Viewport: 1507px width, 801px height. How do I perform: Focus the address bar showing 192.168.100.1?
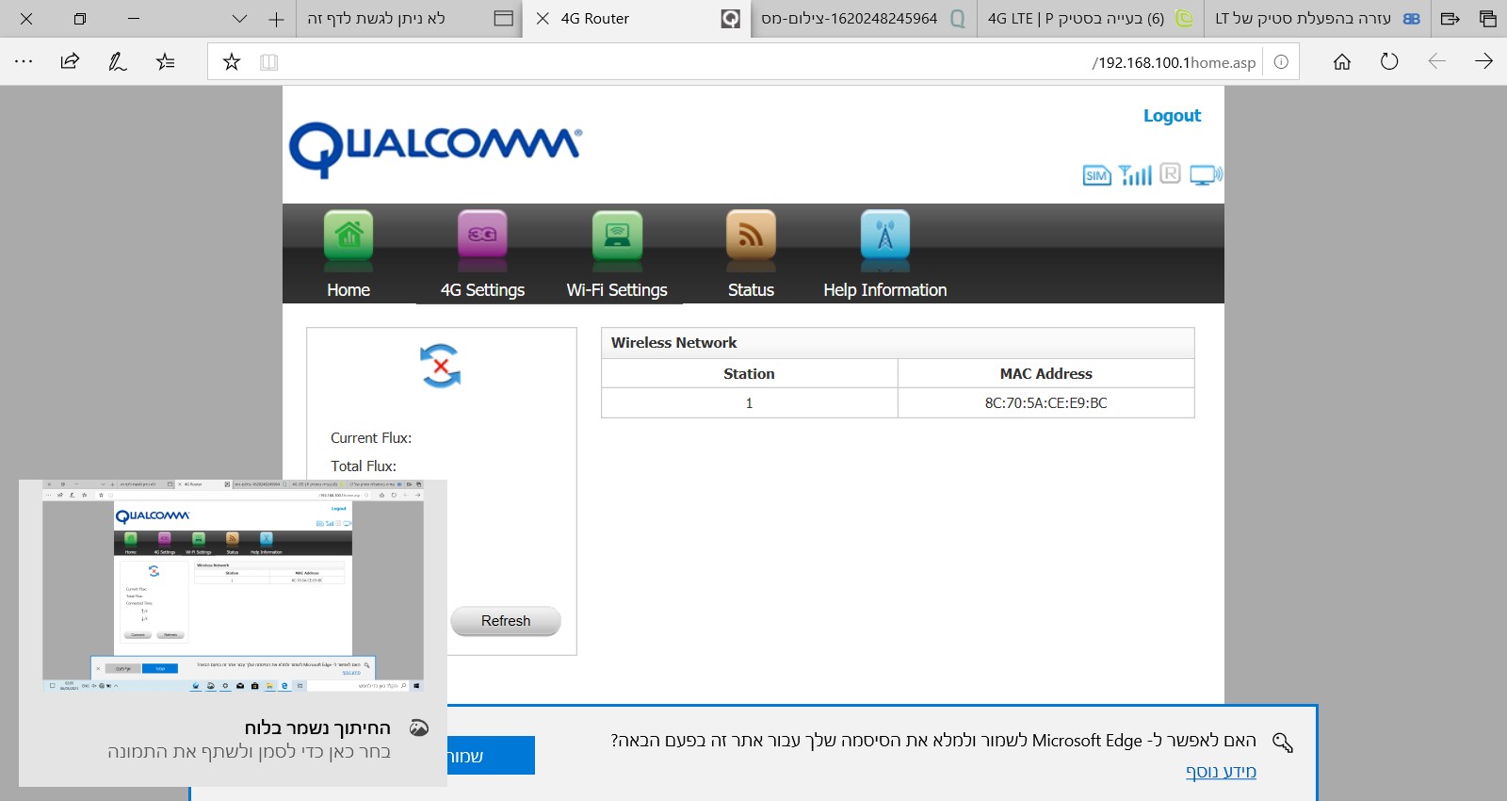pyautogui.click(x=753, y=62)
